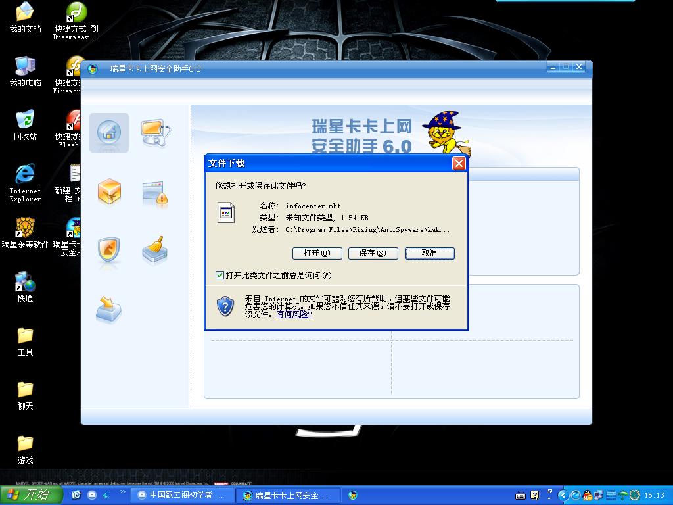The image size is (673, 505).
Task: Close the 文件下载 dialog
Action: click(459, 163)
